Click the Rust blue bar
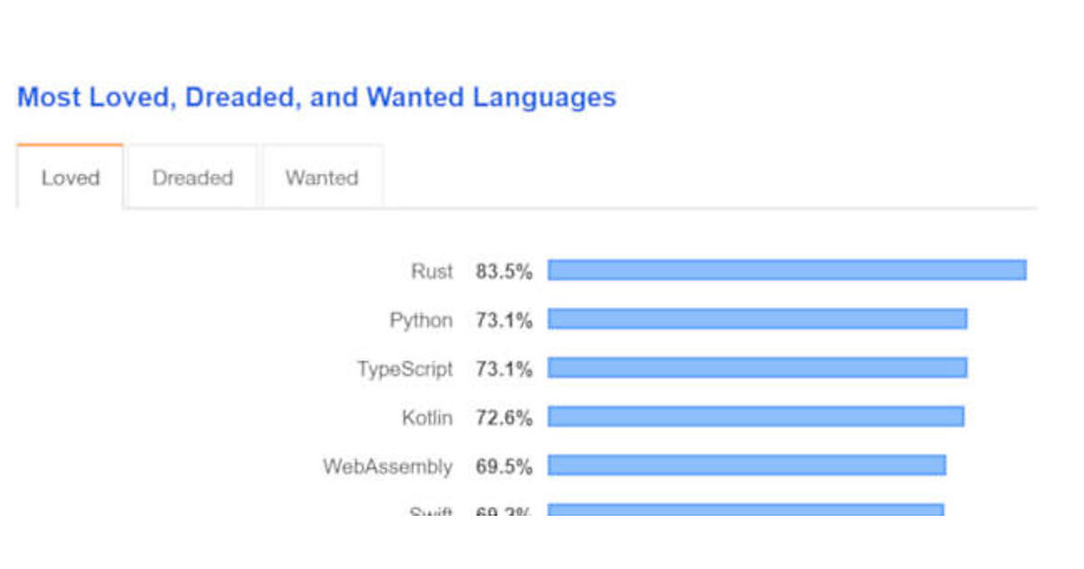Screen dimensions: 1084x569 [787, 270]
